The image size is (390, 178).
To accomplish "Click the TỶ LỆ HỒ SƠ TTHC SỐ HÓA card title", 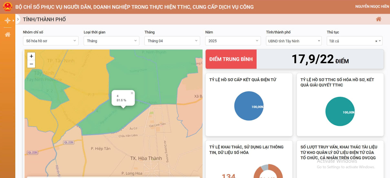I will coord(337,82).
